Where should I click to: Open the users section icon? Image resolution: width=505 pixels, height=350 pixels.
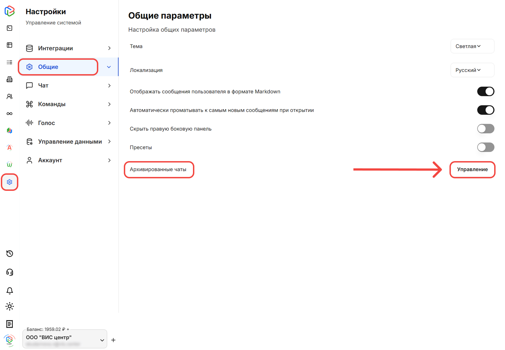point(9,96)
